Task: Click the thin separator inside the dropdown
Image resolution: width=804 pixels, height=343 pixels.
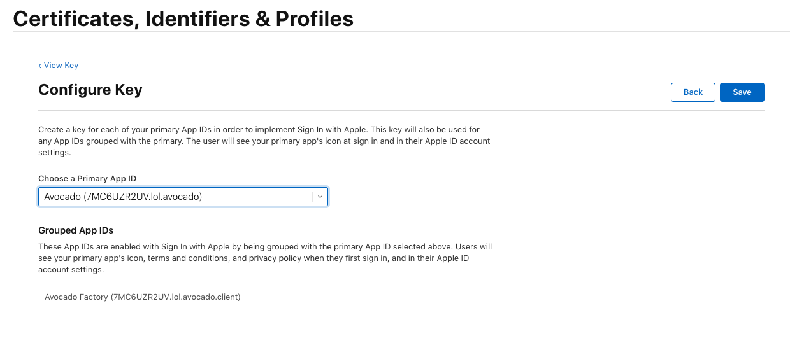Action: click(313, 197)
